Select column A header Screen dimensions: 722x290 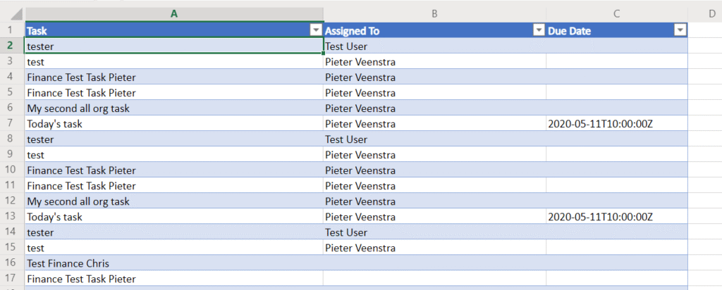pyautogui.click(x=174, y=14)
